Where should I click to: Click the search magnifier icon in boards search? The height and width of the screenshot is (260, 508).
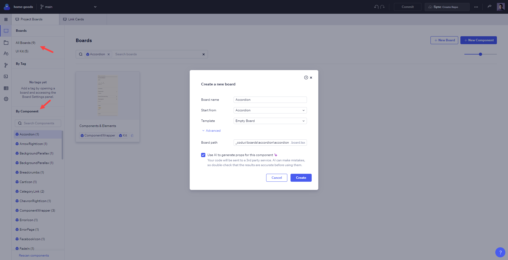click(81, 54)
